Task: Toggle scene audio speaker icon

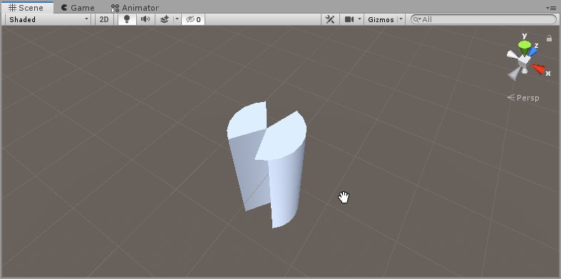Action: click(x=145, y=19)
